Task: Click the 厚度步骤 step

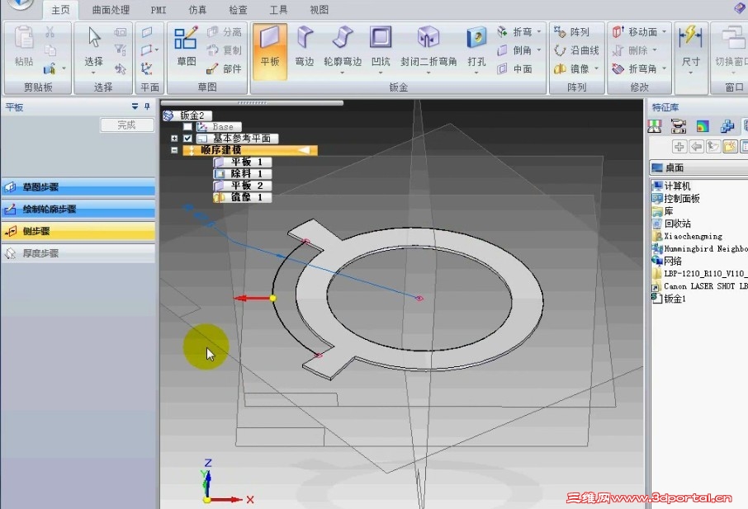Action: coord(78,253)
